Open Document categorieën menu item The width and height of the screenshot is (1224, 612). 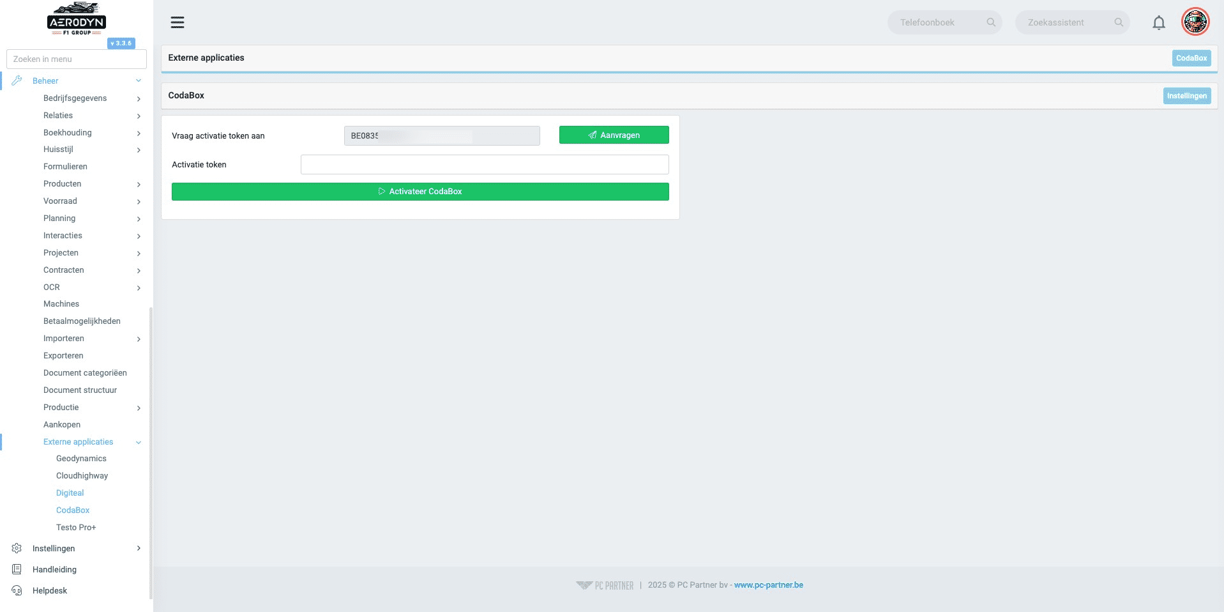coord(85,373)
